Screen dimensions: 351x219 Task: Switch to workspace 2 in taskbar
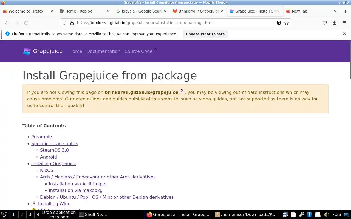[x=22, y=214]
